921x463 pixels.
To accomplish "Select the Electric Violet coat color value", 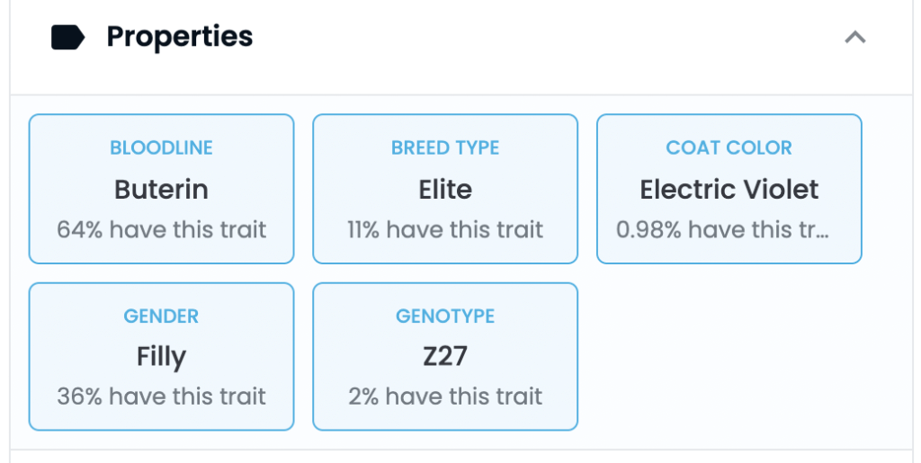I will pos(729,190).
